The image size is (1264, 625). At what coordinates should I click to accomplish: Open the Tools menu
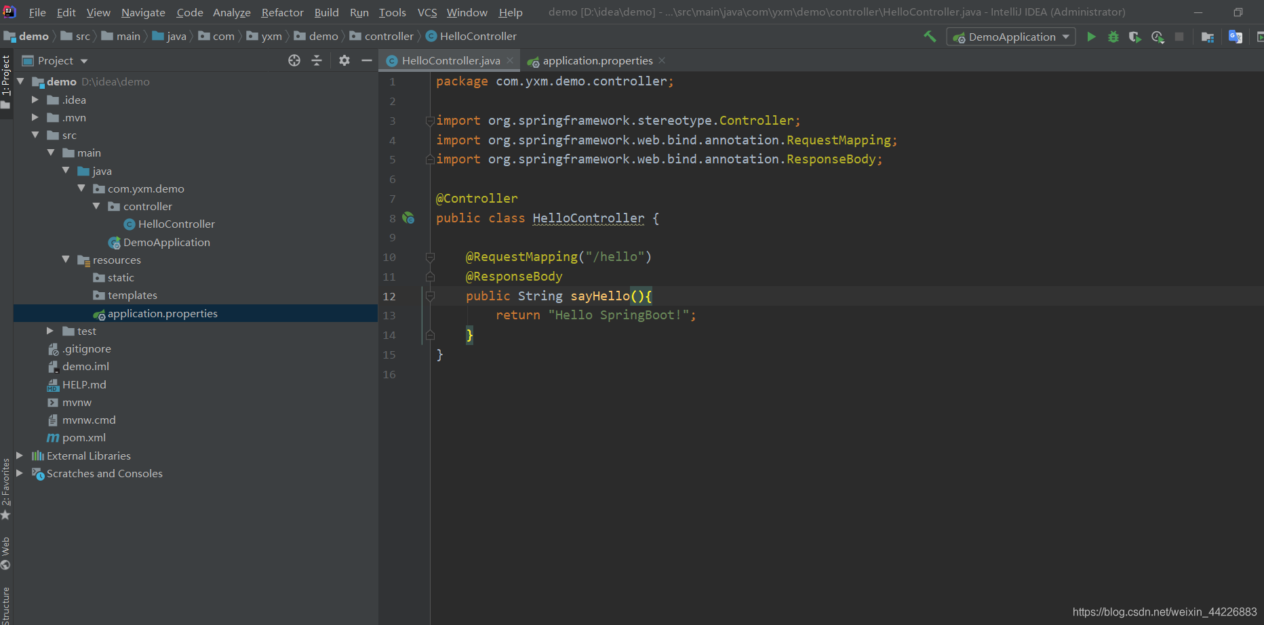(x=392, y=12)
